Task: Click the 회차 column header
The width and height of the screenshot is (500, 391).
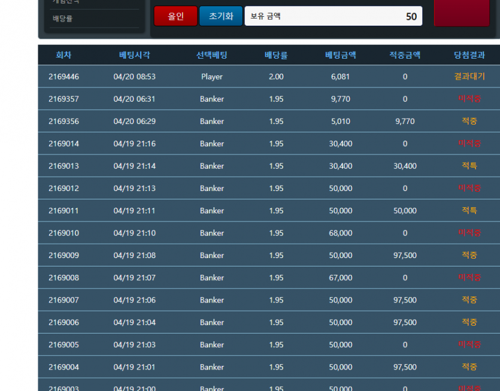Action: coord(63,55)
